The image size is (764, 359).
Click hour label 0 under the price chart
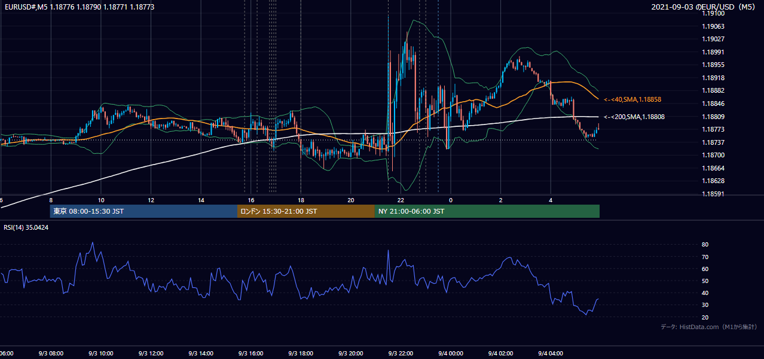click(x=451, y=200)
